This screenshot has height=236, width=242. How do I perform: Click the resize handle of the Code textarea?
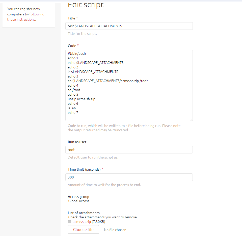click(191, 119)
